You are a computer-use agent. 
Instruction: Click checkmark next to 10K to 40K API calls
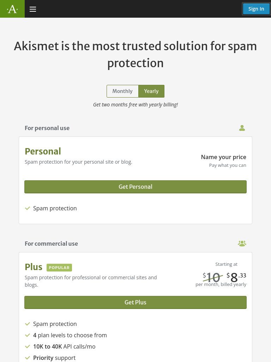(28, 346)
